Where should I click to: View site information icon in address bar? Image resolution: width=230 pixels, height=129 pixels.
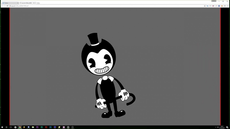tap(10, 6)
